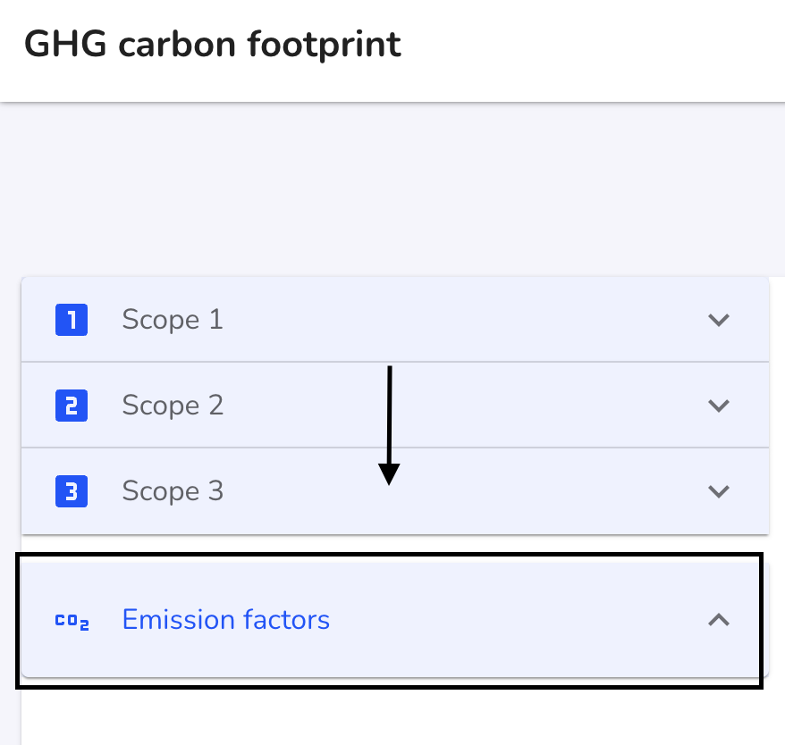Viewport: 785px width, 745px height.
Task: Click blank space in Scope 3 row
Action: (x=526, y=491)
